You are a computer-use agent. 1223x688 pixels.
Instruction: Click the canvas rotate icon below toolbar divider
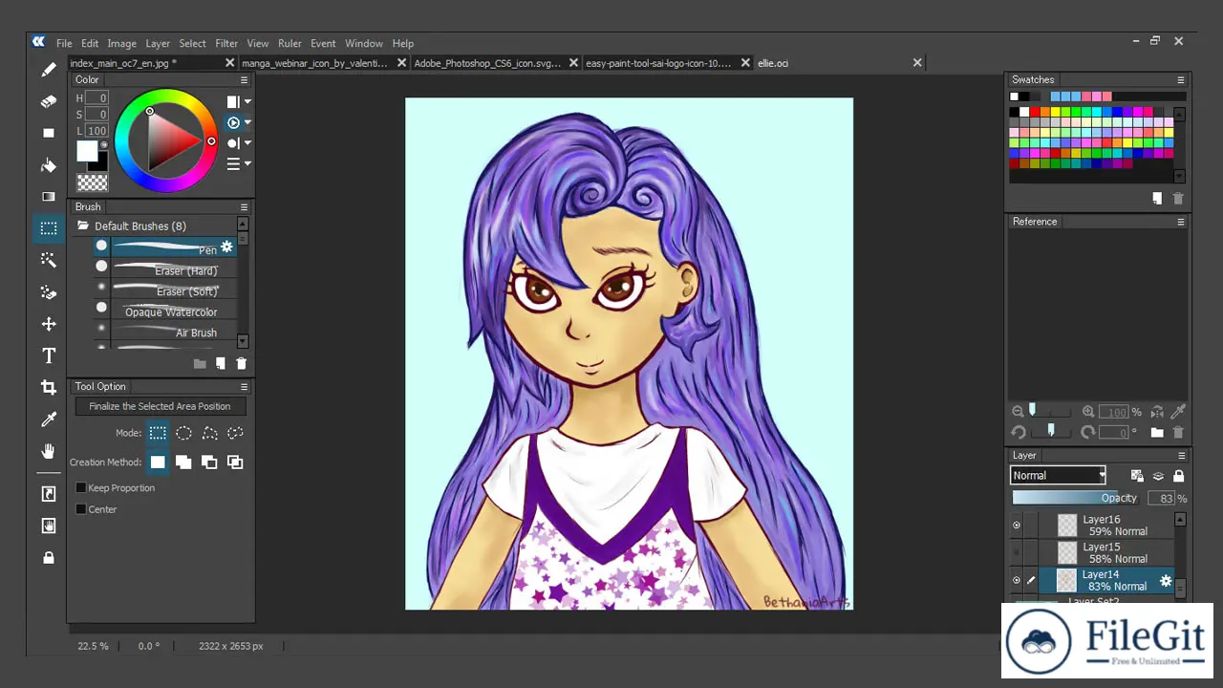(x=49, y=494)
